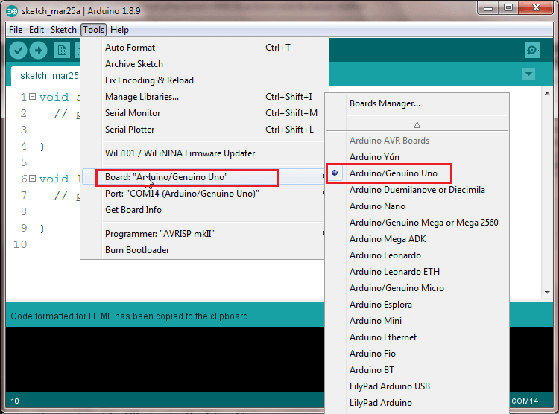Screen dimensions: 559x414
Task: Click the Upload arrow toolbar icon
Action: (x=39, y=50)
